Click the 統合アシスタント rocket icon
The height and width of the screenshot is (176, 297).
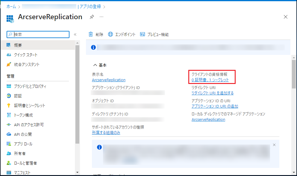pos(9,64)
